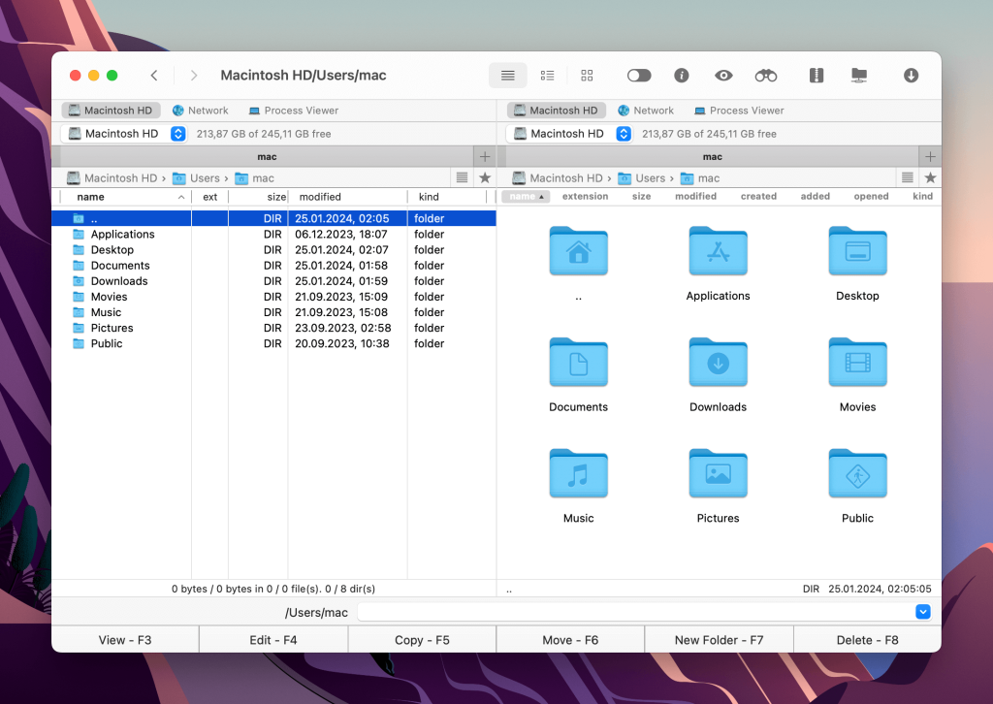Toggle the hidden files switch in the toolbar
Viewport: 993px width, 704px height.
pos(637,75)
